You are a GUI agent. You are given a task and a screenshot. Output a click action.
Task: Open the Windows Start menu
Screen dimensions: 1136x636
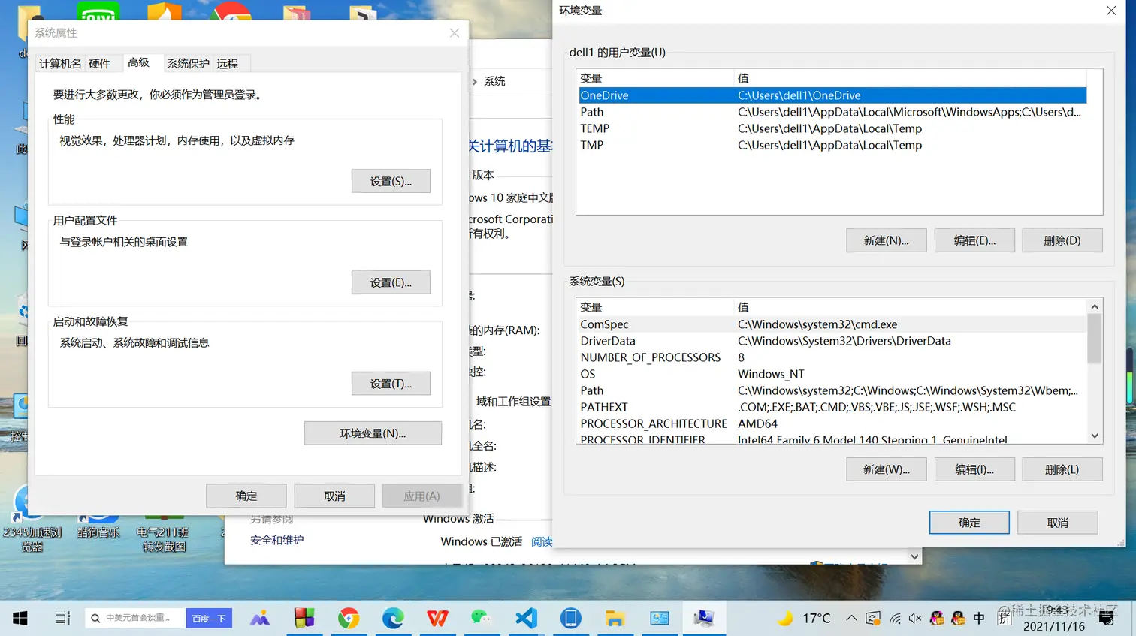(x=20, y=618)
